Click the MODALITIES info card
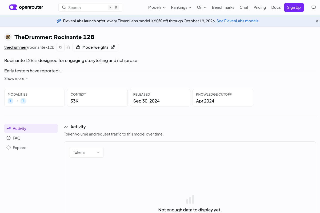This screenshot has width=320, height=213. [34, 98]
